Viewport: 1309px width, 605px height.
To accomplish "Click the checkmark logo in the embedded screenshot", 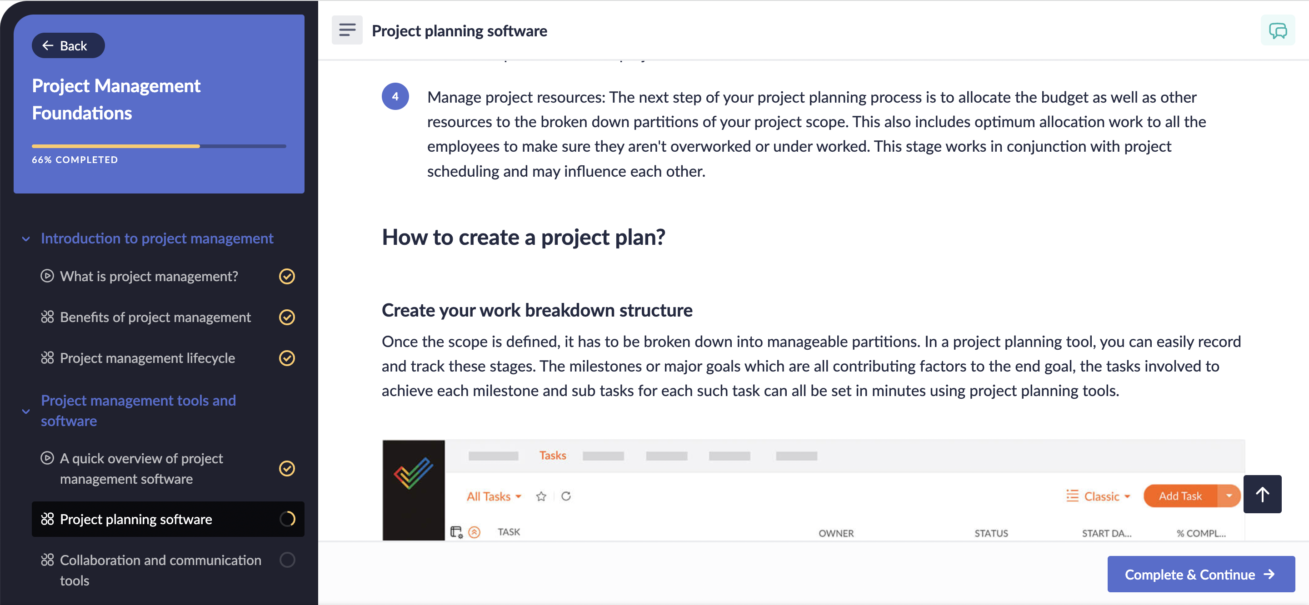I will tap(414, 473).
